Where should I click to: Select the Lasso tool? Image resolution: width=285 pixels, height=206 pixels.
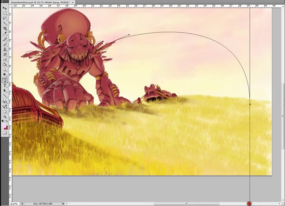[x=5, y=18]
